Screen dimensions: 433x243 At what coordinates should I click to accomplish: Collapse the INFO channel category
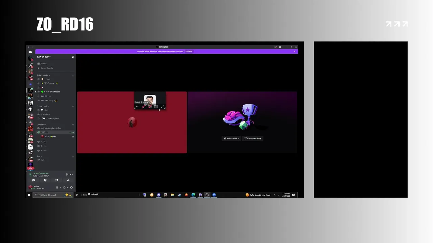coord(43,75)
